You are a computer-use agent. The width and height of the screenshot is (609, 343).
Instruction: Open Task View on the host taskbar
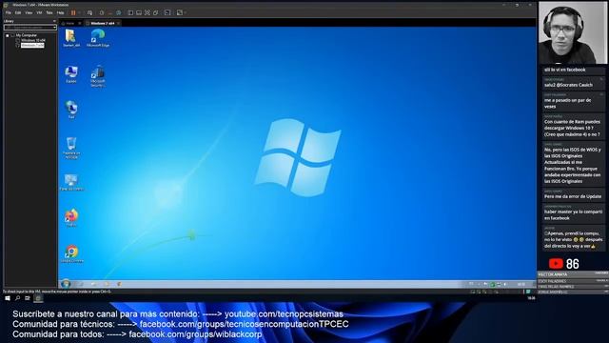[x=28, y=298]
